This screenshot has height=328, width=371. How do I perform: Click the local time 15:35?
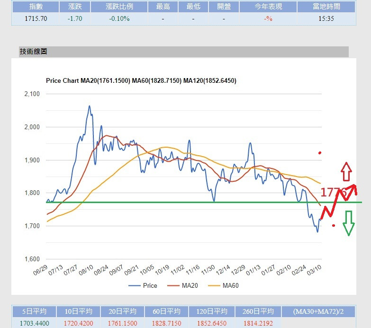326,18
